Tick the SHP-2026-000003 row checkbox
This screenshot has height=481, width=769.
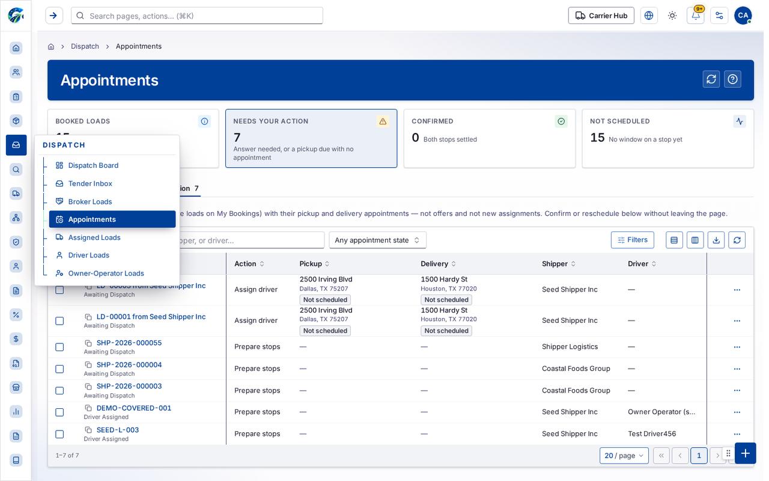click(x=59, y=391)
